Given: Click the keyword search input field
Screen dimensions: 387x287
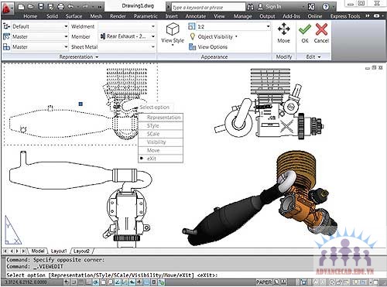Looking at the screenshot, I should (208, 7).
